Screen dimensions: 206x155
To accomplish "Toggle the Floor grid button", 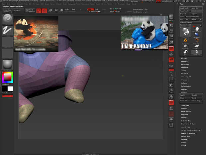I will pyautogui.click(x=171, y=54).
